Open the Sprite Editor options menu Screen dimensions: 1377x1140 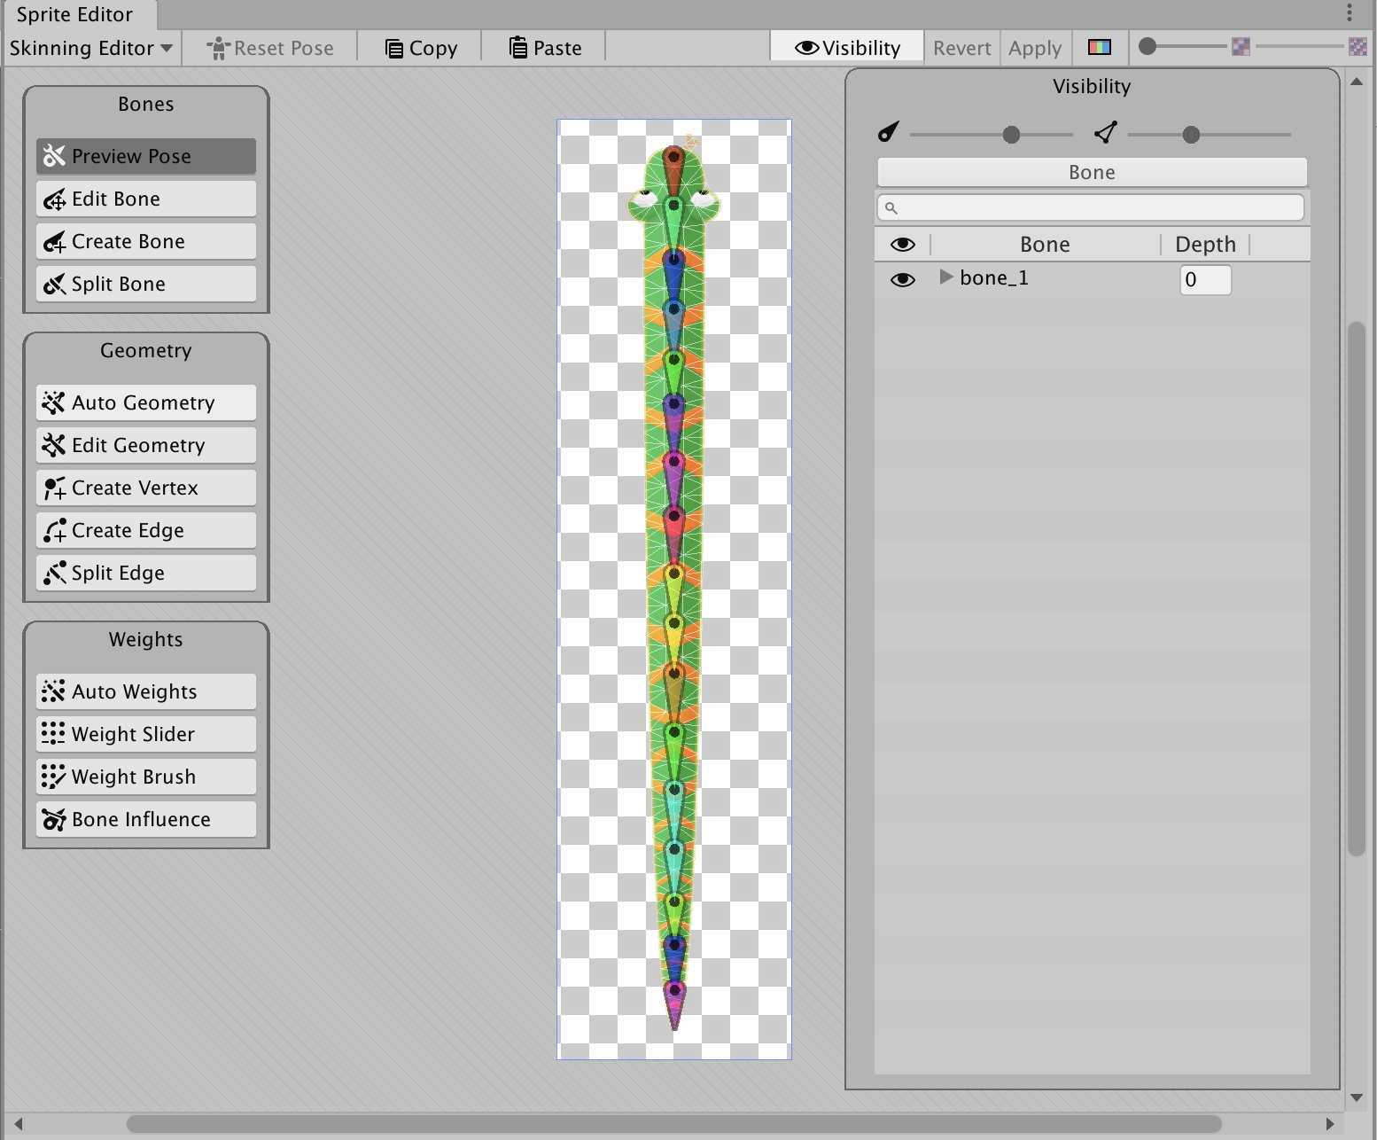coord(1350,12)
